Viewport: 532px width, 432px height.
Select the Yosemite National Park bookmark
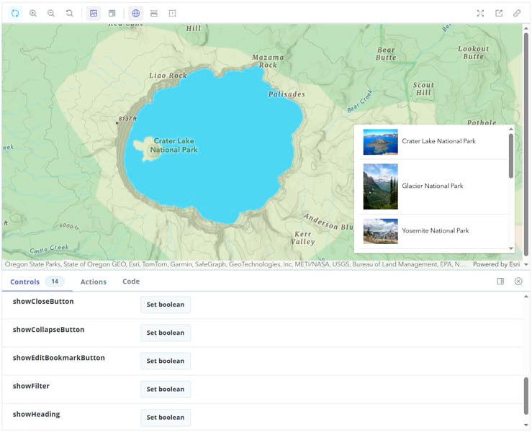pyautogui.click(x=433, y=231)
